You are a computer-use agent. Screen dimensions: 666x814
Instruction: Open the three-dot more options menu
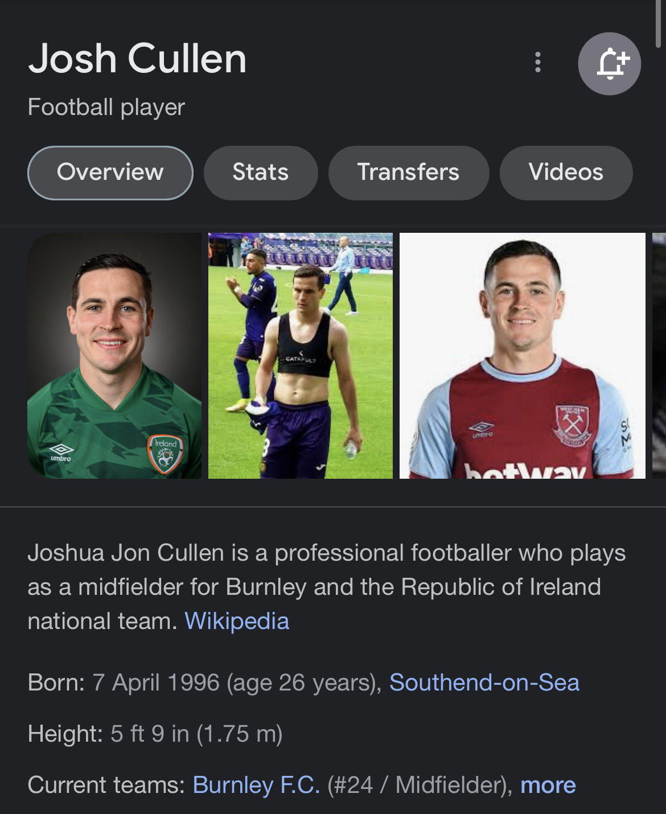[537, 62]
